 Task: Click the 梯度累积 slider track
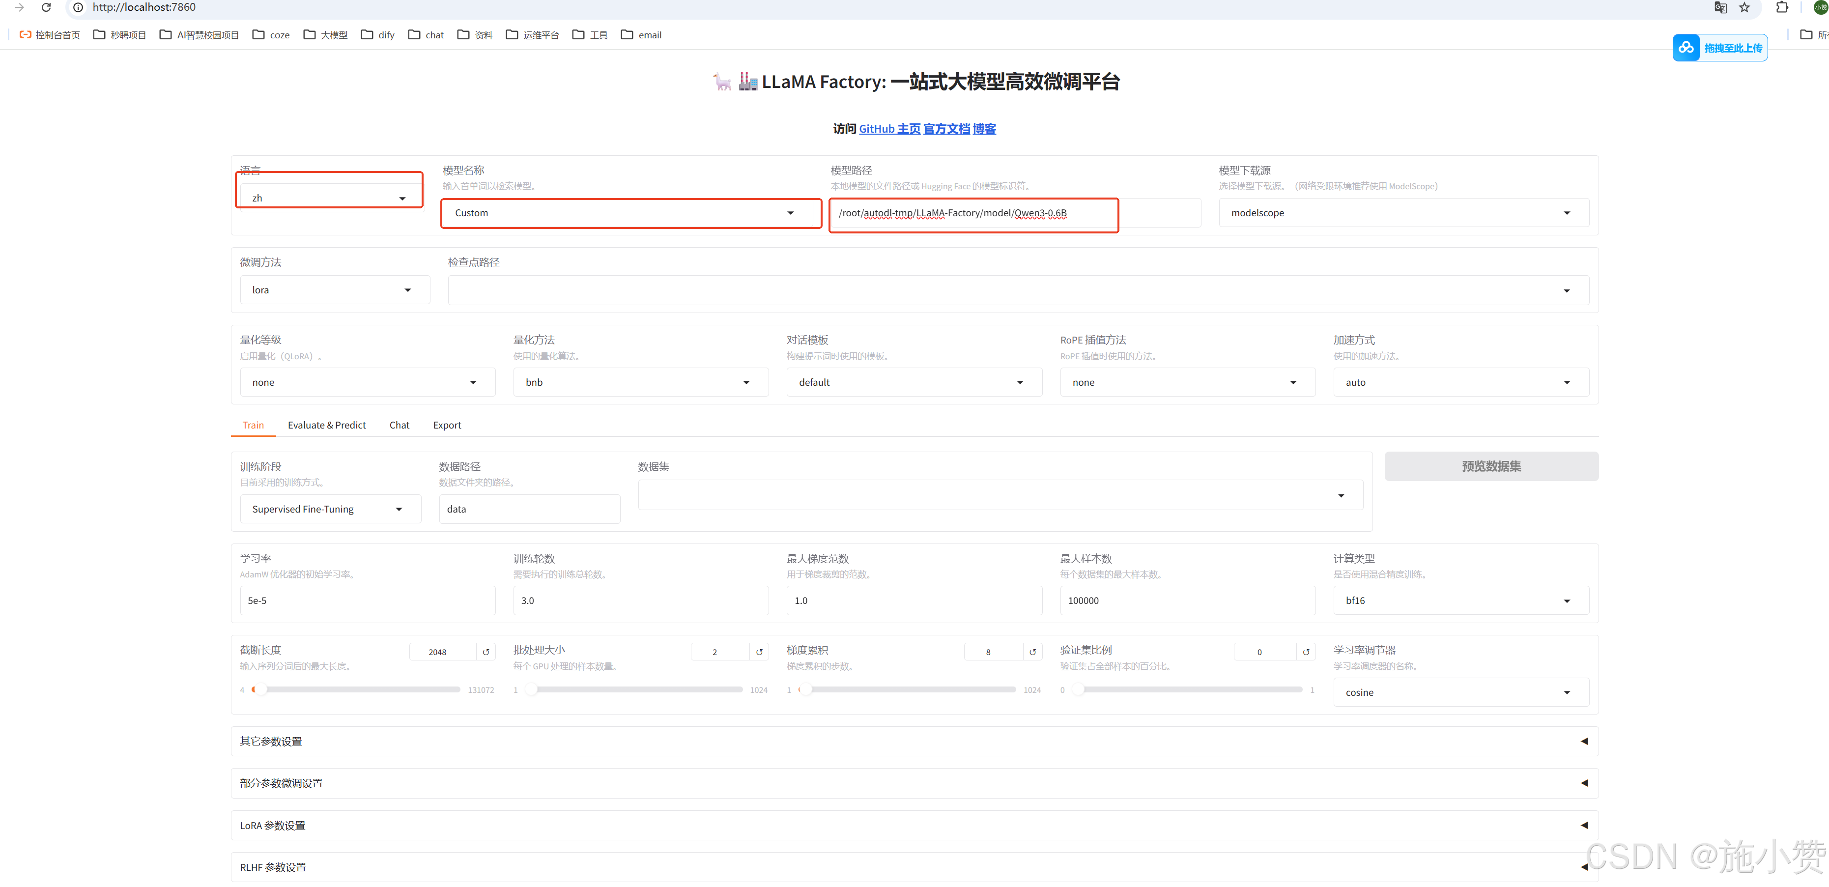coord(907,689)
